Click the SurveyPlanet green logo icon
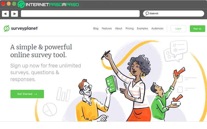The width and height of the screenshot is (207, 129). tap(6, 28)
